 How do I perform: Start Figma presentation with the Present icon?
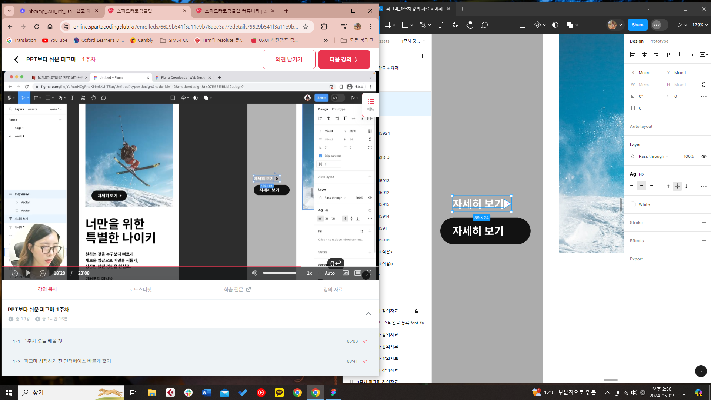679,25
